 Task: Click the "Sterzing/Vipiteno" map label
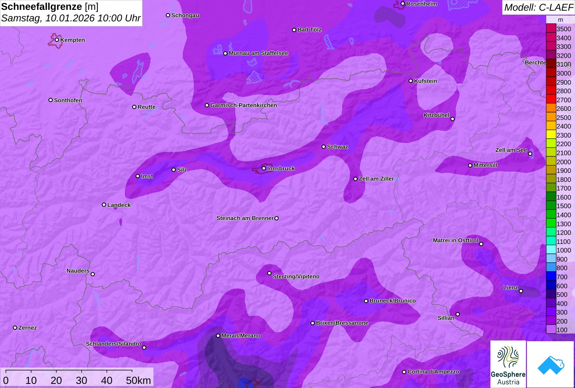tap(296, 277)
